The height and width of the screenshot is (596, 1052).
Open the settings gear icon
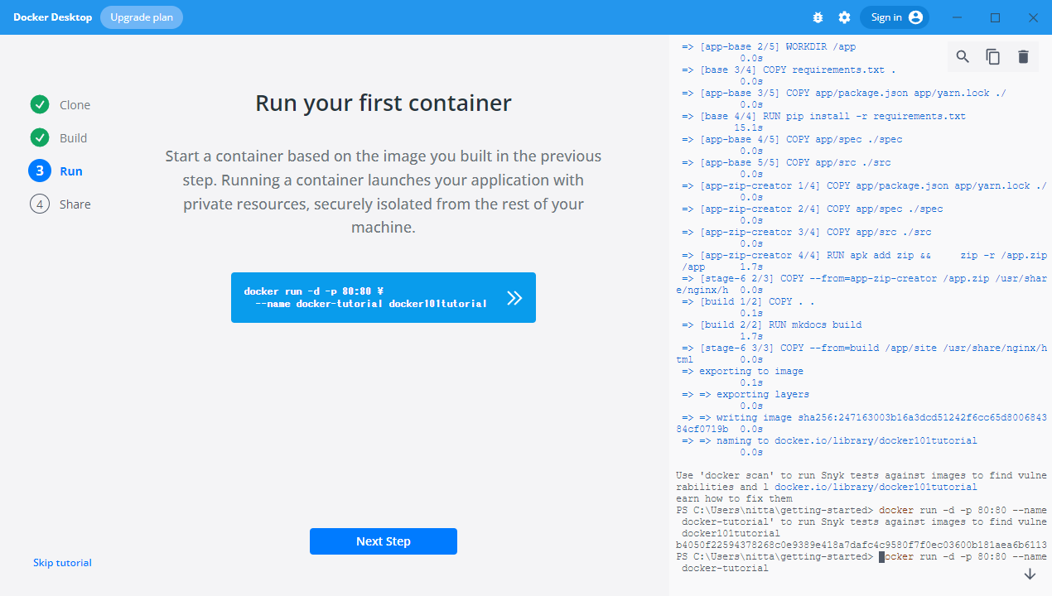844,17
